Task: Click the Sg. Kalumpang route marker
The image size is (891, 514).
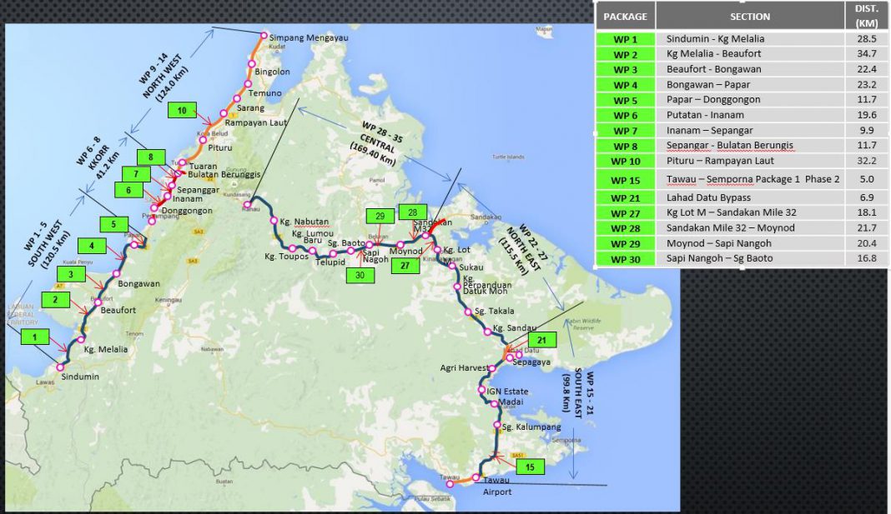Action: point(496,427)
